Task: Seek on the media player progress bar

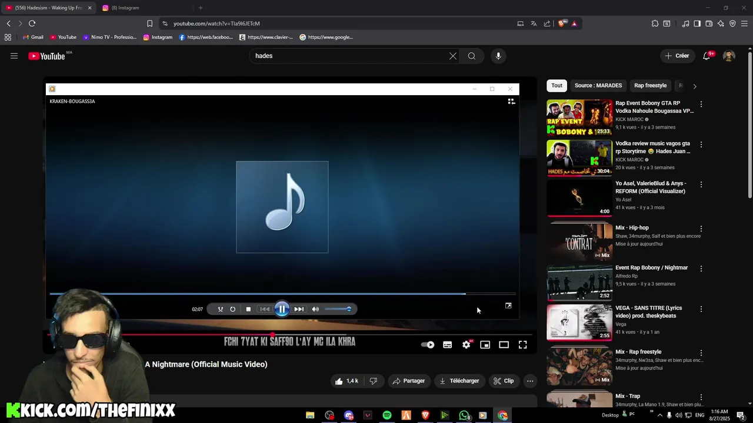Action: click(282, 294)
